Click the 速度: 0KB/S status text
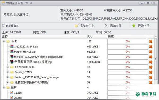Screen dimensions: 159x100 [x=71, y=32]
